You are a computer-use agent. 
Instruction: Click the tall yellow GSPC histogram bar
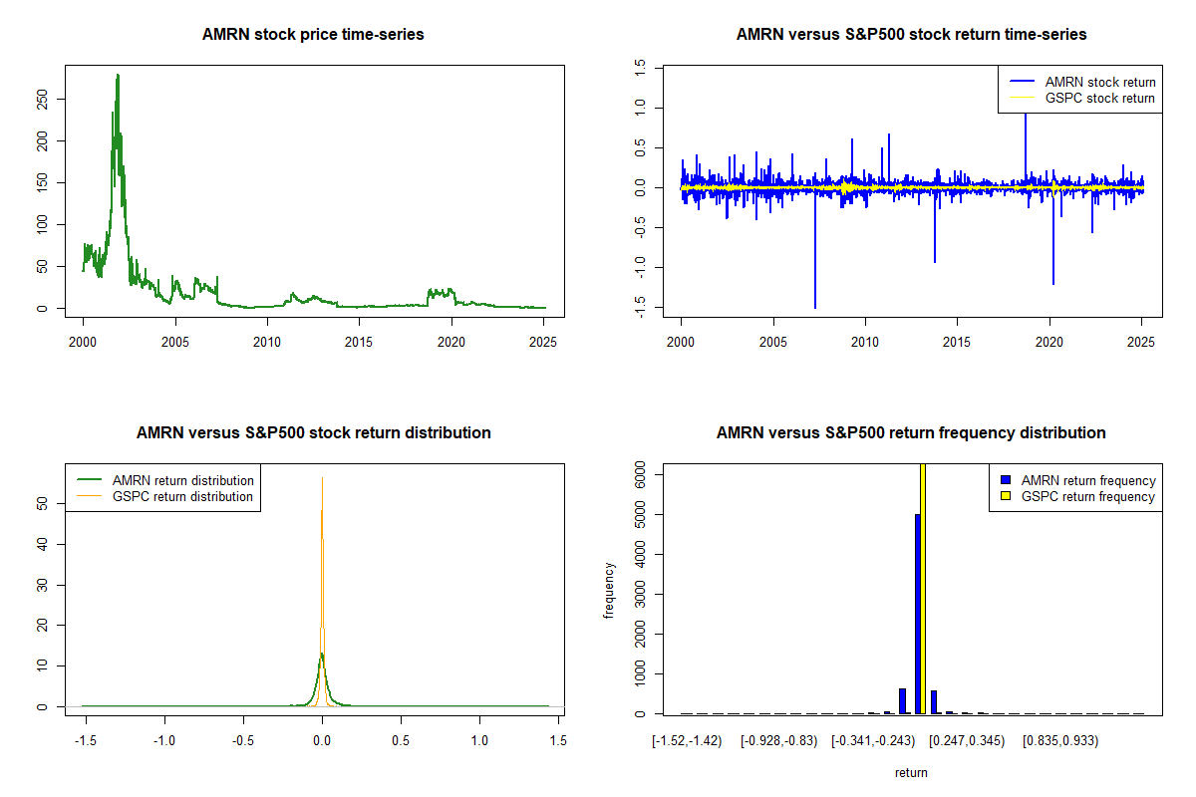pos(924,589)
